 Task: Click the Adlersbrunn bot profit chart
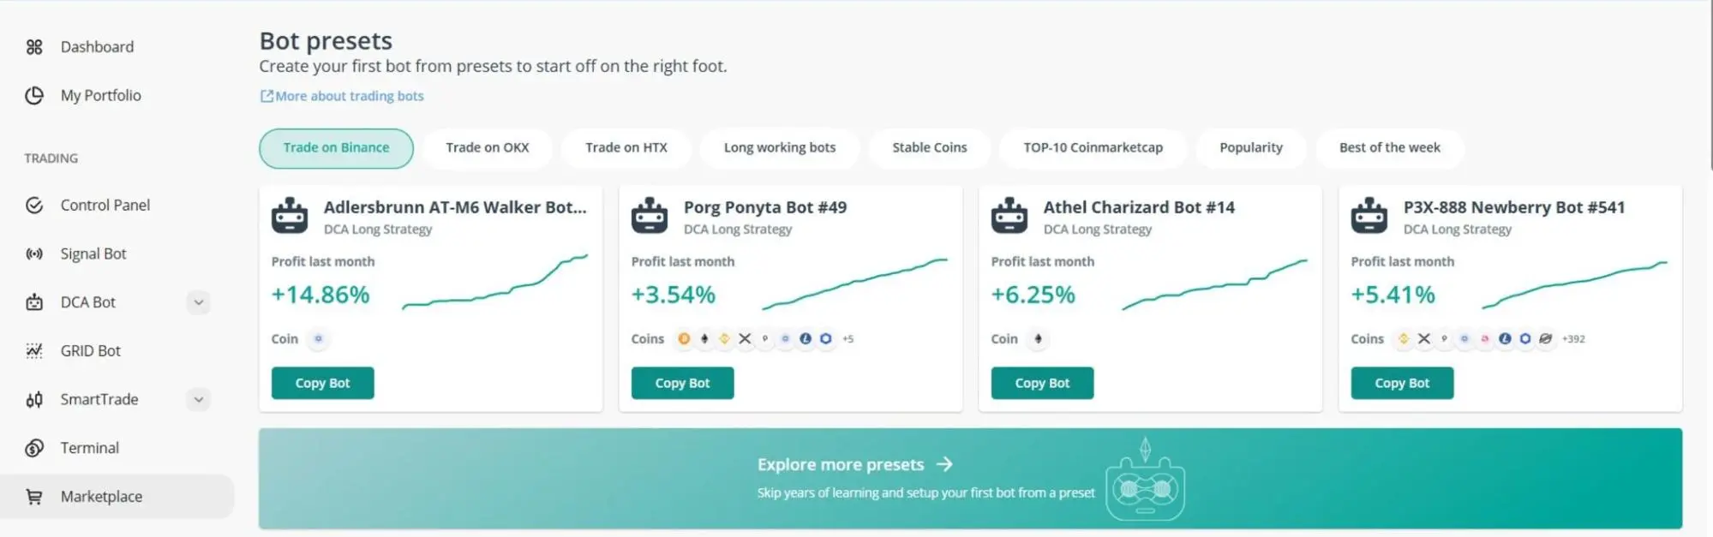click(x=497, y=283)
